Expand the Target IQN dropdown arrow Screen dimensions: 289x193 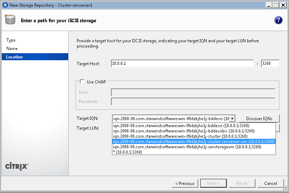pyautogui.click(x=232, y=119)
